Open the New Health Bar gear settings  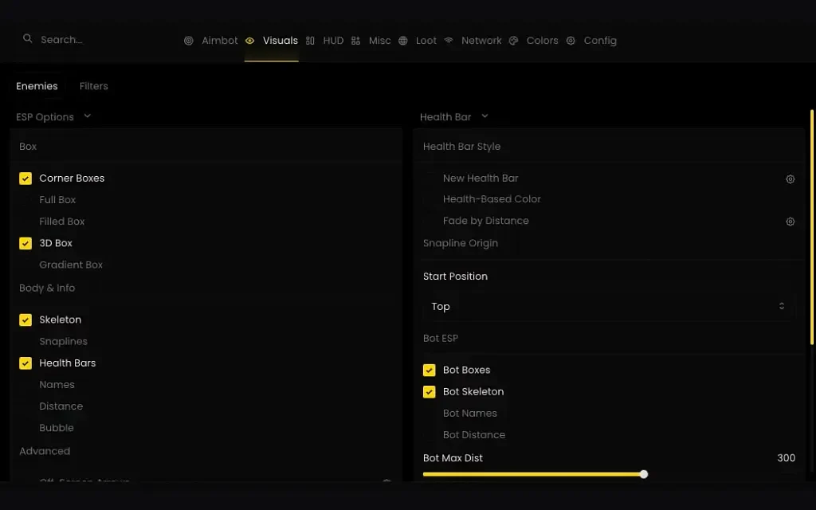(x=790, y=179)
